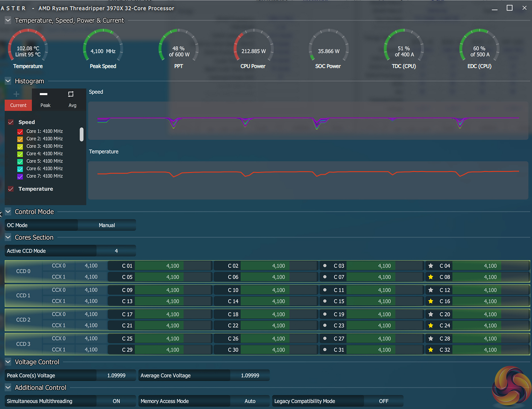The width and height of the screenshot is (532, 409).
Task: Click the square icon above Avg
Action: tap(71, 94)
